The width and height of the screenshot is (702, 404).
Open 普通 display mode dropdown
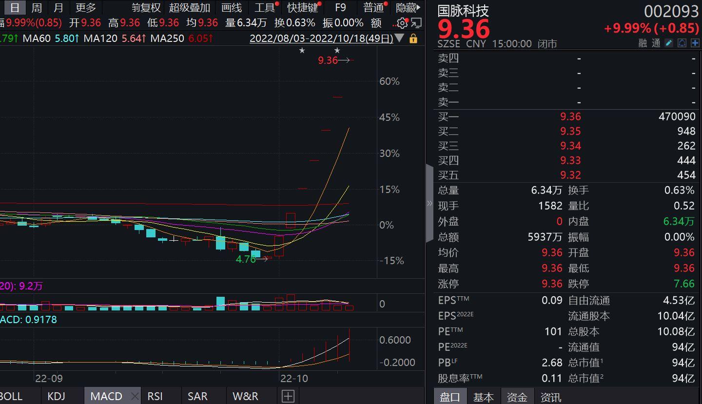(x=373, y=8)
